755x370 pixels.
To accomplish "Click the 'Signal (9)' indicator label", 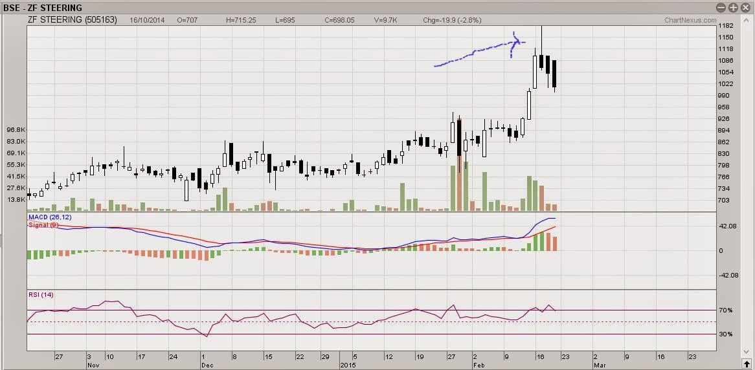I will pyautogui.click(x=44, y=224).
